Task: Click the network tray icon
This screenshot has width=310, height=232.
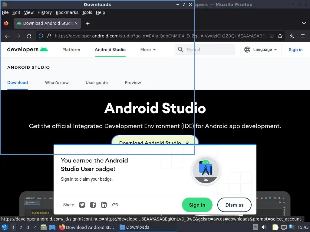Action: (284, 227)
